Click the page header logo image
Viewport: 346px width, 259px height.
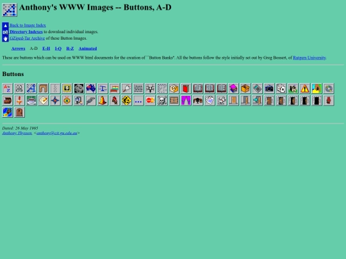click(x=10, y=10)
